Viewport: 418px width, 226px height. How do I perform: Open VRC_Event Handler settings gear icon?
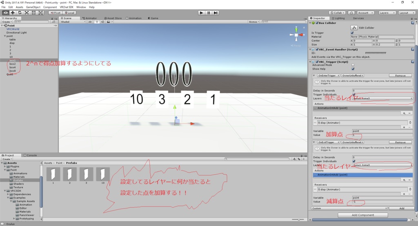coord(412,49)
